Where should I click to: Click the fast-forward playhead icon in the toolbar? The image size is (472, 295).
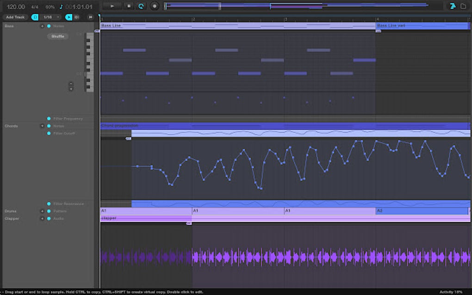90,17
